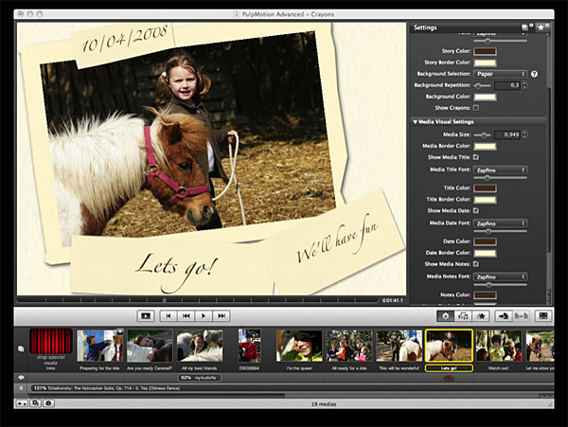This screenshot has height=427, width=568.
Task: Uncheck Show Media Notes
Action: 476,264
